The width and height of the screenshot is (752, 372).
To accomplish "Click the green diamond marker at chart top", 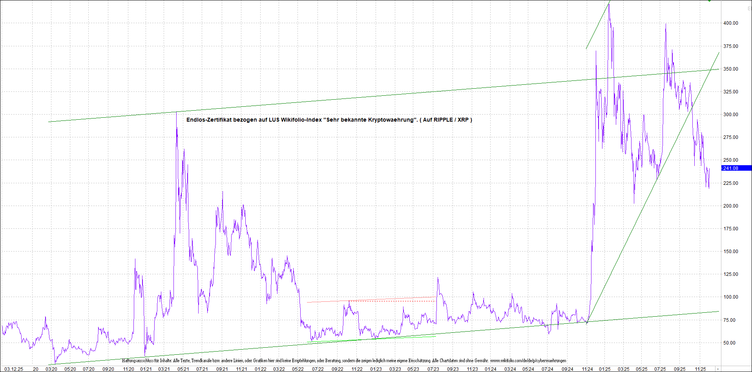I will coord(709,1).
